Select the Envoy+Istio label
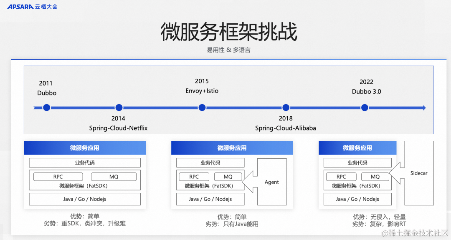 pyautogui.click(x=202, y=91)
